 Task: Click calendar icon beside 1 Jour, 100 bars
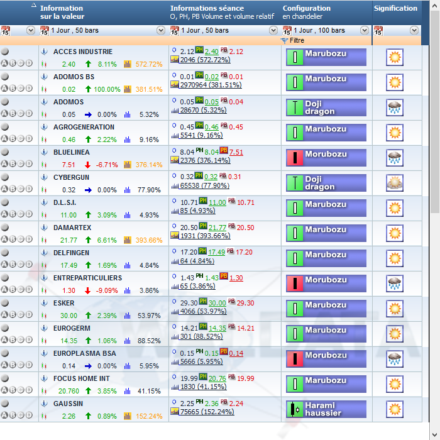[287, 30]
